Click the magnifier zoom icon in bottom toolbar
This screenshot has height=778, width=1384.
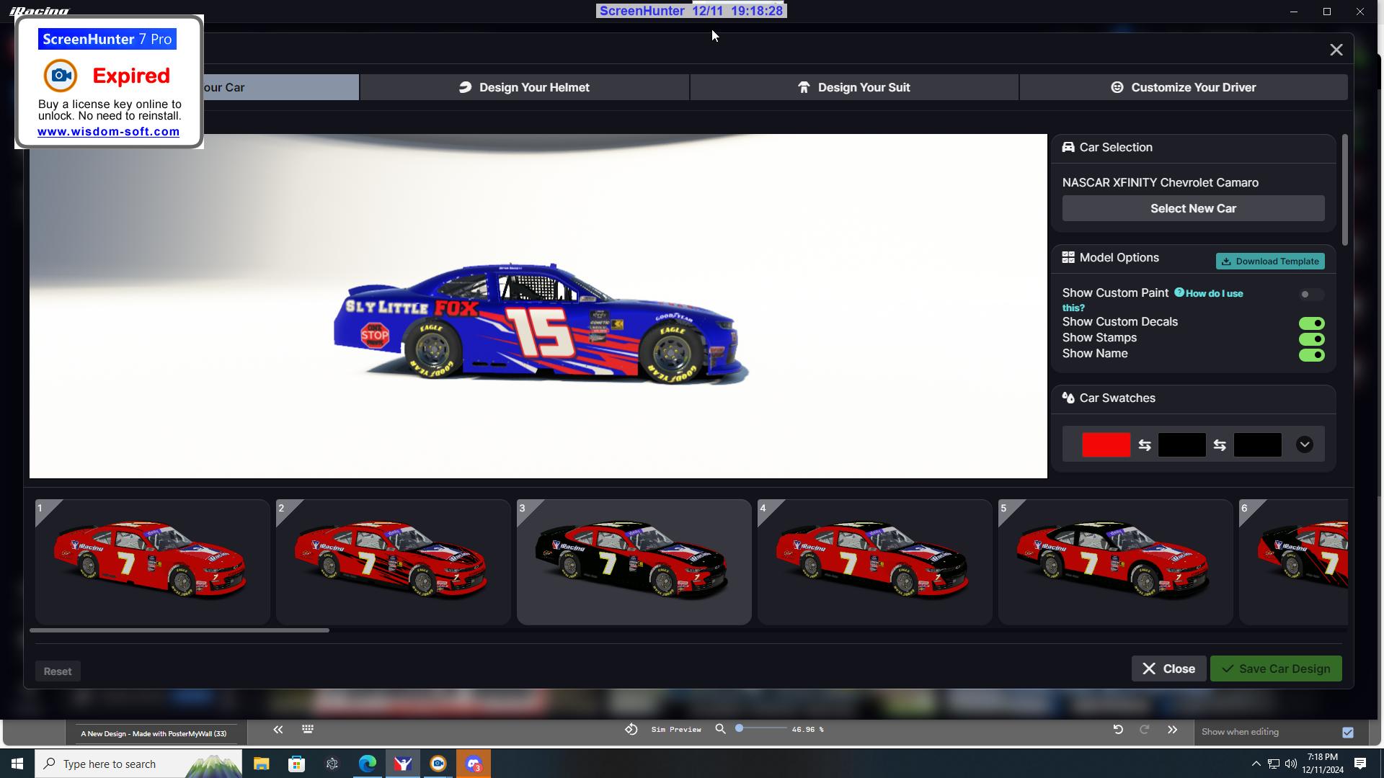(720, 729)
